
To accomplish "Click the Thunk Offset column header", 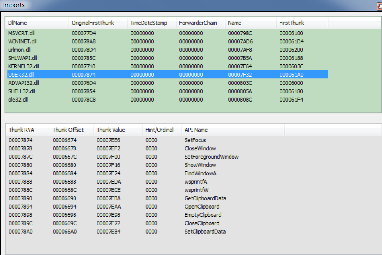I will (x=72, y=130).
